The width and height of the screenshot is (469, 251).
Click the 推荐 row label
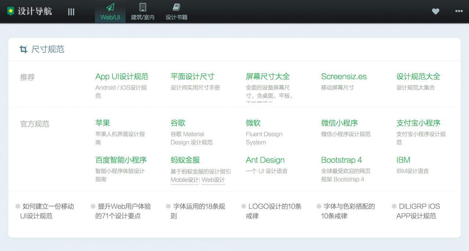click(x=27, y=77)
